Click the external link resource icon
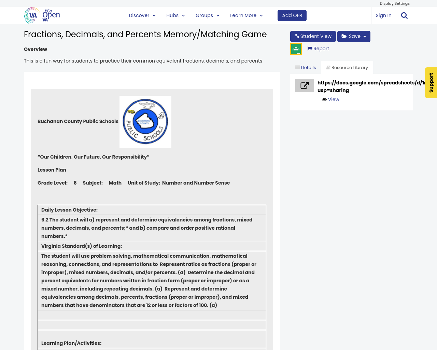 click(305, 85)
